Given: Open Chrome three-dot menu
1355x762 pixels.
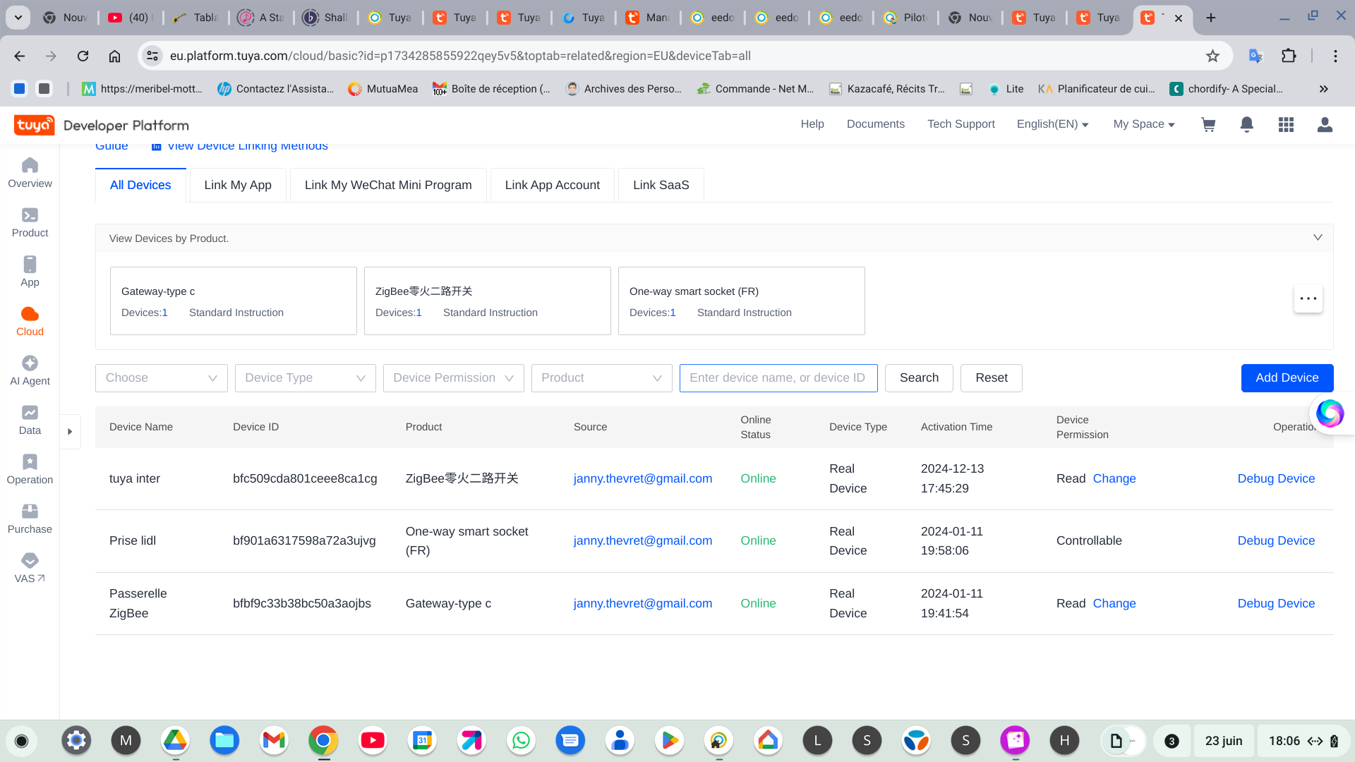Looking at the screenshot, I should (1335, 56).
